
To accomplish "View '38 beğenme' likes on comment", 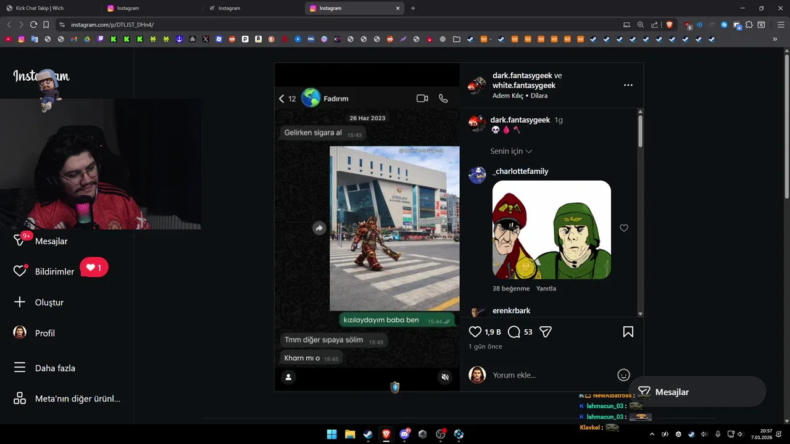I will coord(511,289).
